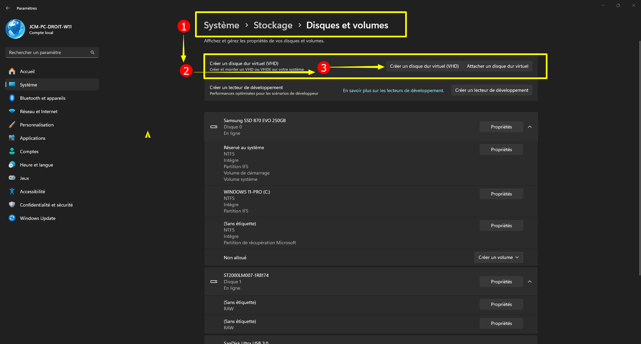Screen dimensions: 641x344
Task: Select Applications in the sidebar
Action: 33,138
